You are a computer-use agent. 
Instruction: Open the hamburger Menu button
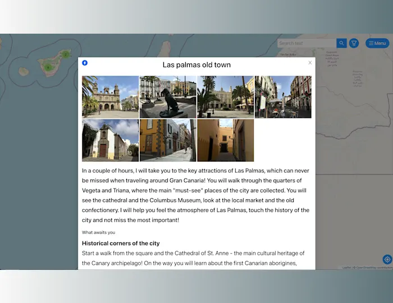click(x=377, y=43)
